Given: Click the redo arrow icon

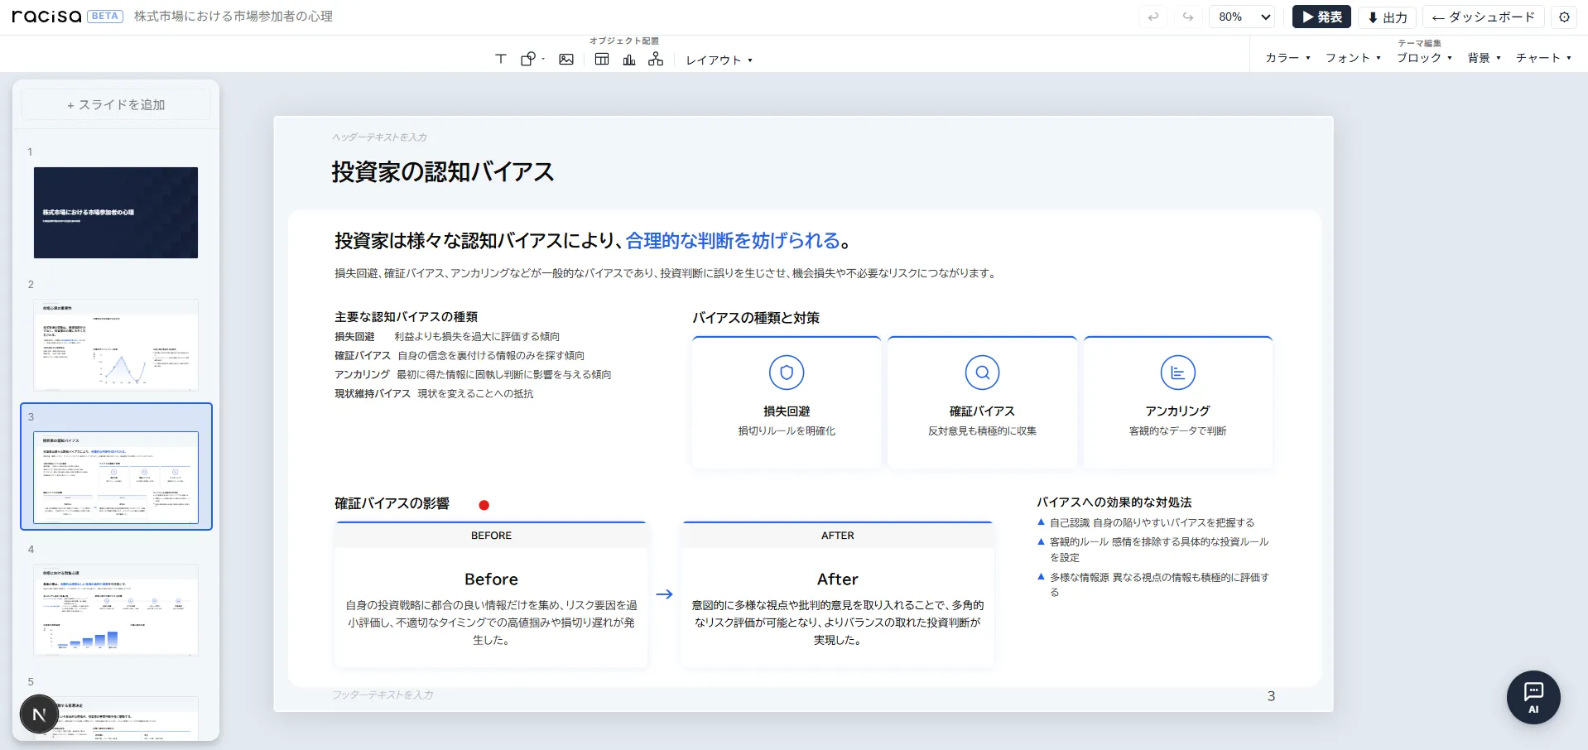Looking at the screenshot, I should (1189, 17).
